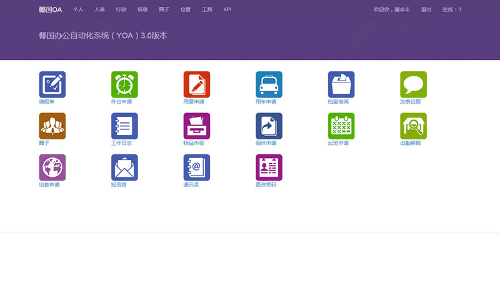Open the 工作日志 work log icon

pos(124,126)
